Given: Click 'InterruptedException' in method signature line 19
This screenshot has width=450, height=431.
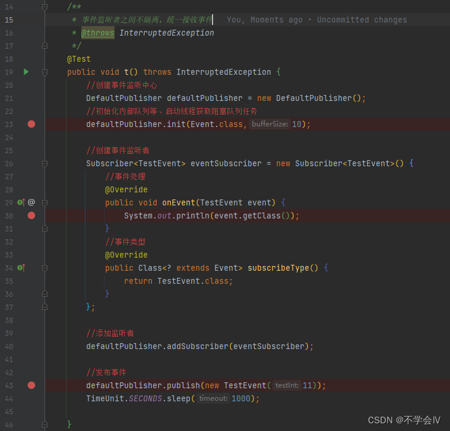Looking at the screenshot, I should (224, 72).
